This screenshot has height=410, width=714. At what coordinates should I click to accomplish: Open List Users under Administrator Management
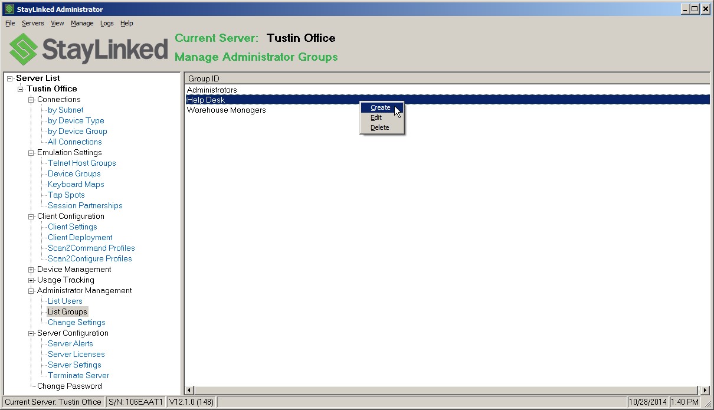65,301
